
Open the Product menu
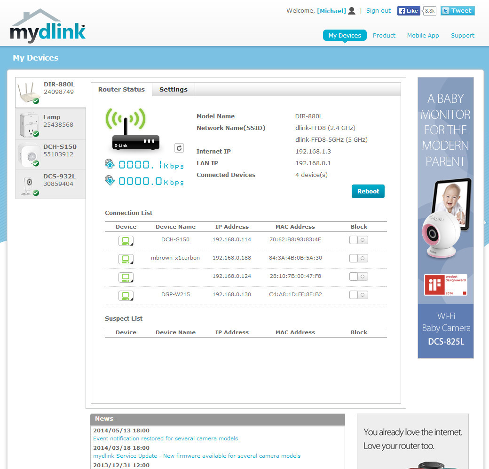(x=384, y=36)
